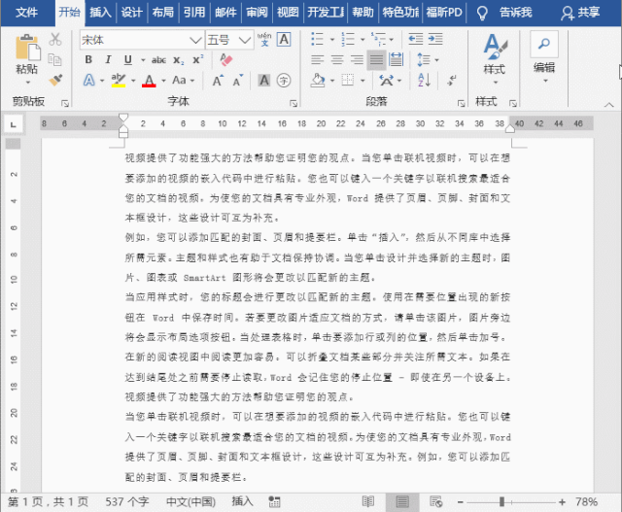
Task: Toggle superscript formatting
Action: pyautogui.click(x=197, y=59)
